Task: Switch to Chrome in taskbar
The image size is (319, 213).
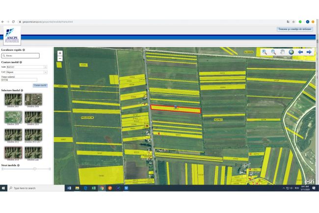Action: (x=102, y=188)
